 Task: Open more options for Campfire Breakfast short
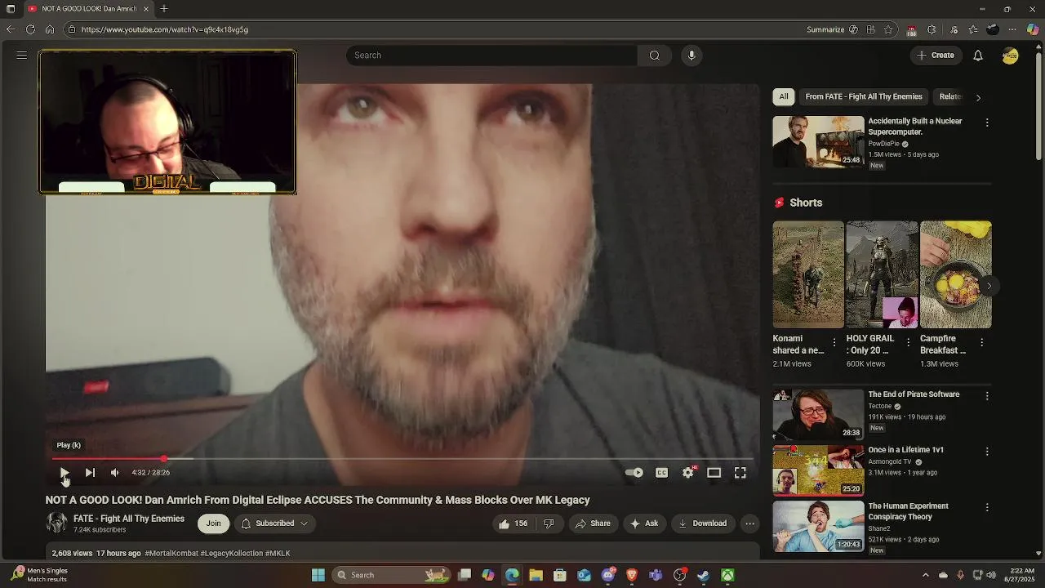[981, 342]
